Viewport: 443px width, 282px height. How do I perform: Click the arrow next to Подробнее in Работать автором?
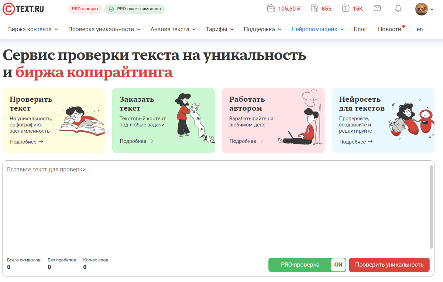260,141
